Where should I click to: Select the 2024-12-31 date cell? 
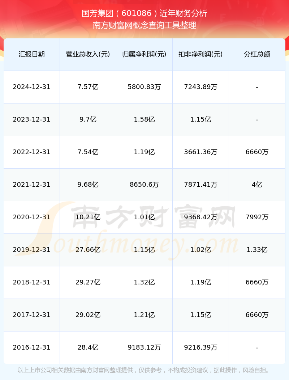click(32, 87)
